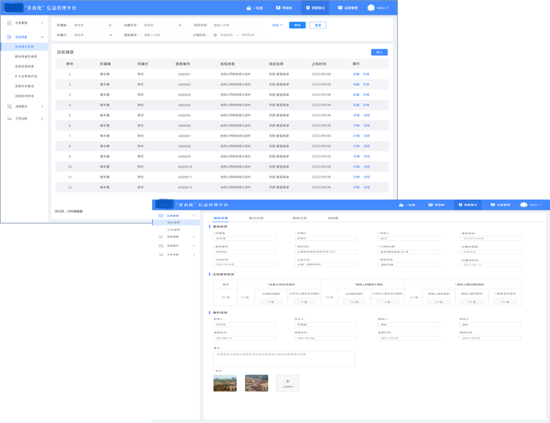Click 创建 link for row A00001
The height and width of the screenshot is (423, 550).
coord(356,74)
